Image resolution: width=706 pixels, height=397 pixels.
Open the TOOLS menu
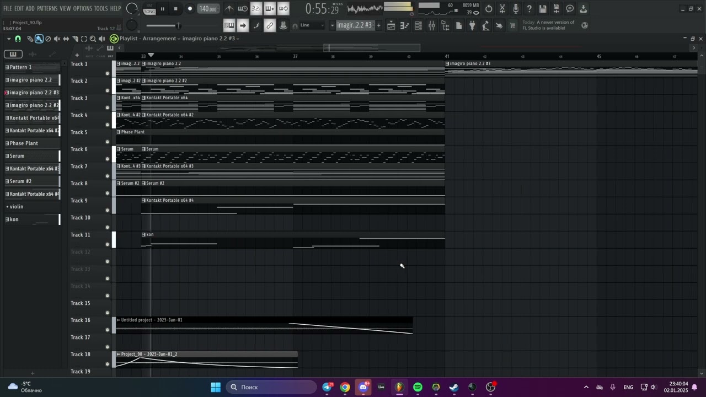point(101,8)
